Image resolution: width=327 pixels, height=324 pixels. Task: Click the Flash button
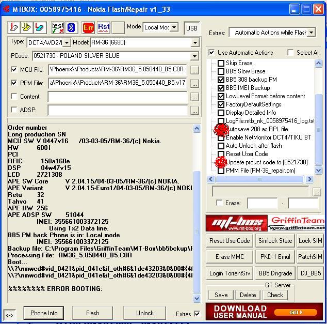(93, 313)
